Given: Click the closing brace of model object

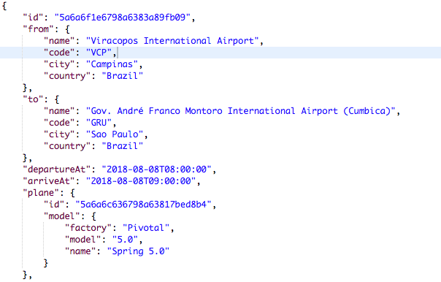Looking at the screenshot, I should pyautogui.click(x=46, y=263).
